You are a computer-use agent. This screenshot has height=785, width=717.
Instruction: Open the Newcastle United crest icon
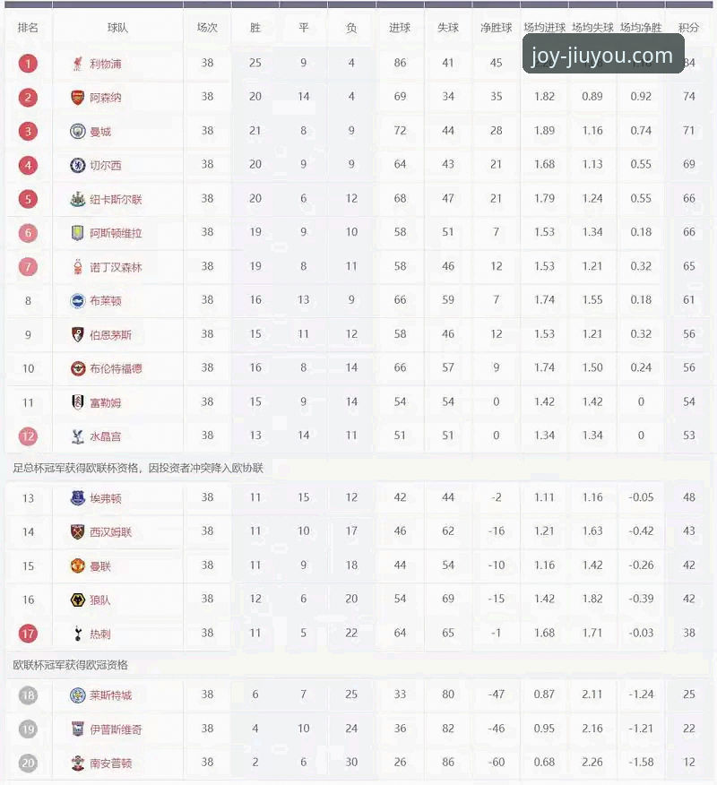78,199
